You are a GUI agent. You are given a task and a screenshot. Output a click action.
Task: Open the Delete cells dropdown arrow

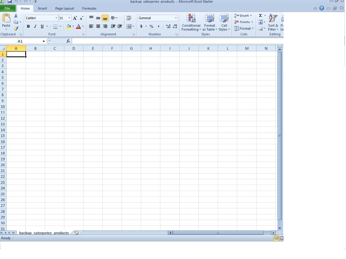252,22
